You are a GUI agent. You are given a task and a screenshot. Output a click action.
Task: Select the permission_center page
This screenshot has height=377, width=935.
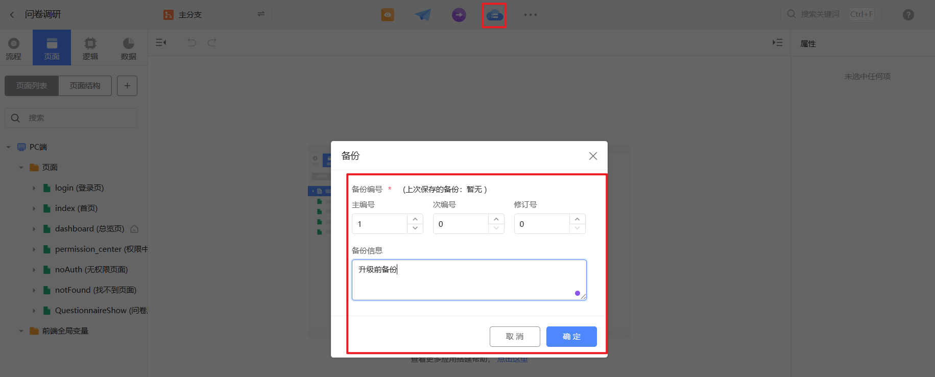coord(101,249)
